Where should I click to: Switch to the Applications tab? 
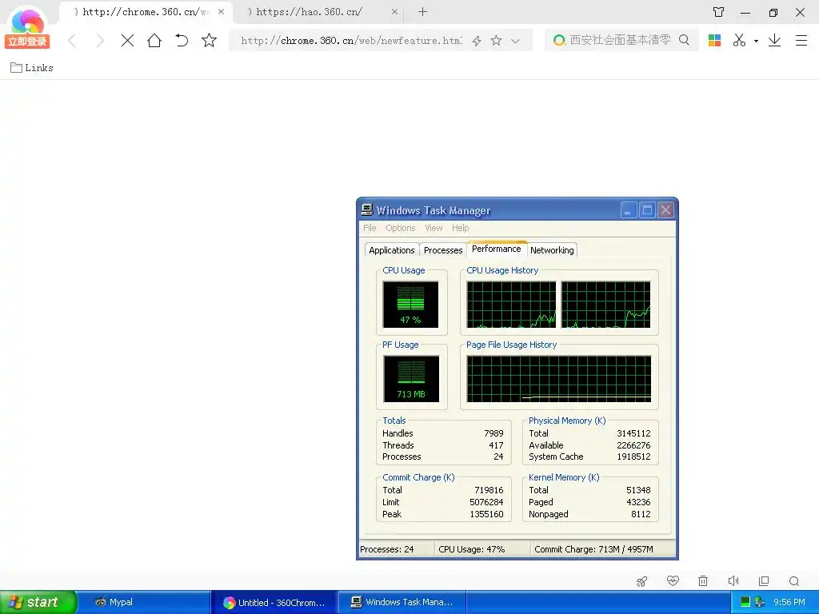click(x=392, y=250)
